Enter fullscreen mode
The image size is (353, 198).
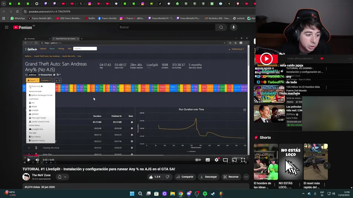coord(243,160)
